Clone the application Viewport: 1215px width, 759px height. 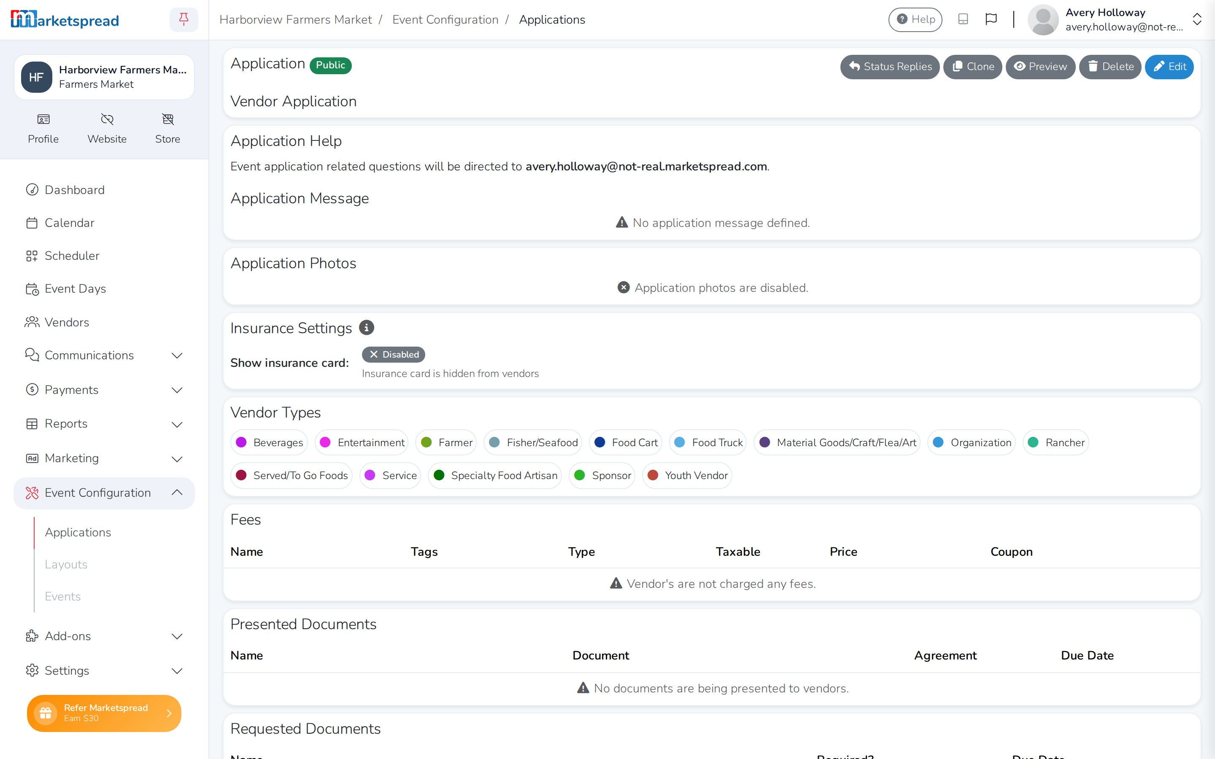tap(972, 67)
